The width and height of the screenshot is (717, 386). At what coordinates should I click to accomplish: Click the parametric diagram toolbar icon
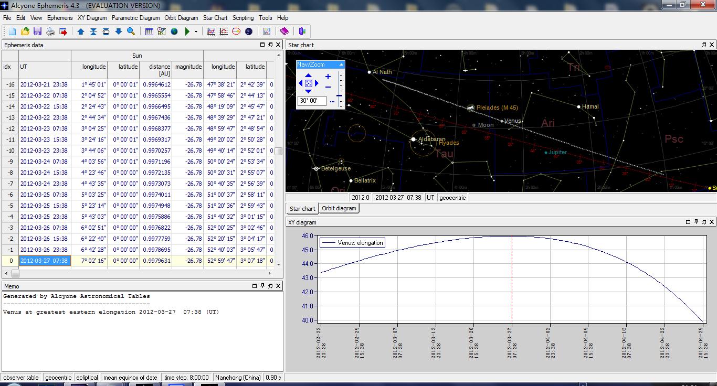coord(224,31)
